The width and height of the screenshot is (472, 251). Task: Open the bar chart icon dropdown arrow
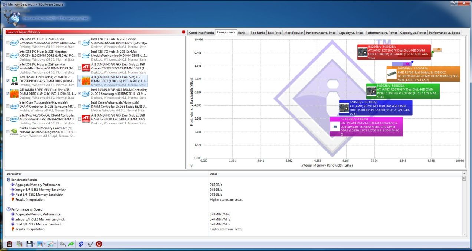pyautogui.click(x=45, y=244)
